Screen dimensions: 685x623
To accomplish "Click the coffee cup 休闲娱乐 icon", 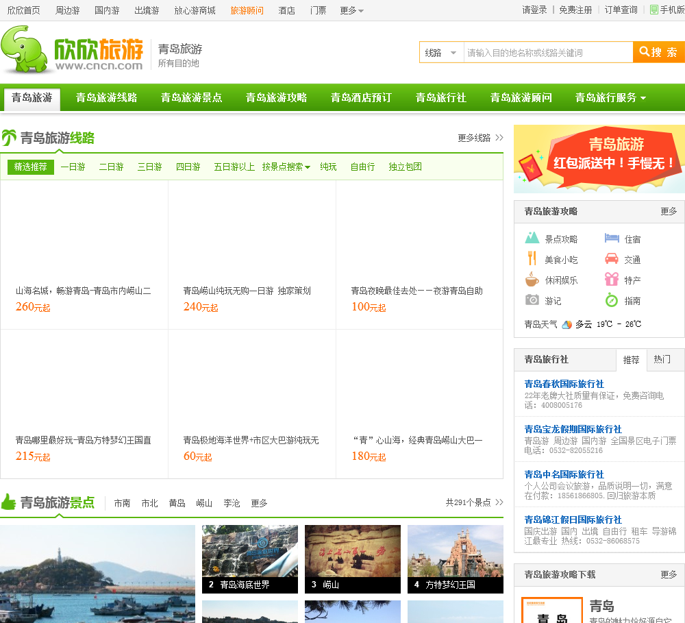I will pos(532,280).
